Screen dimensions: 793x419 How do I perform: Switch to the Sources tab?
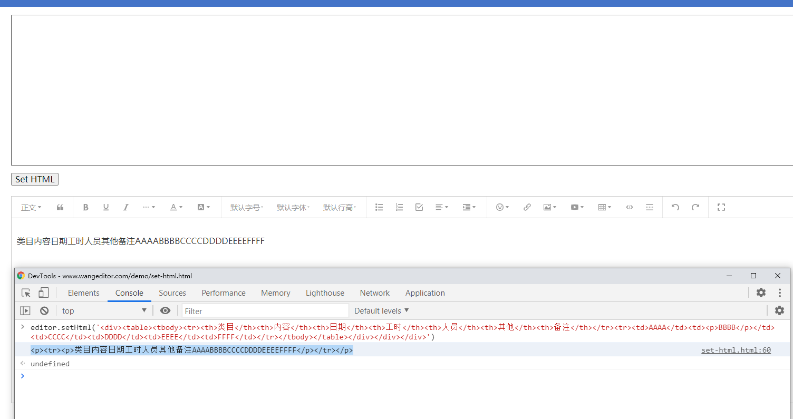(x=172, y=293)
